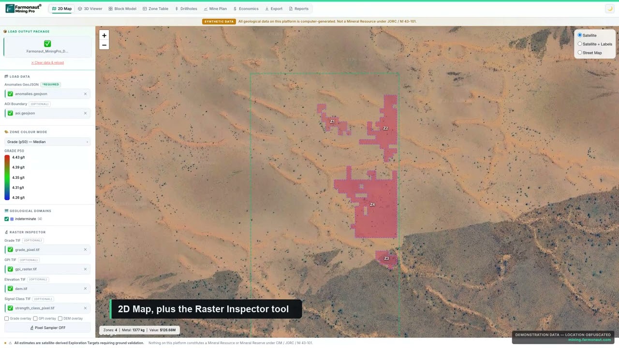This screenshot has width=619, height=348.
Task: Remove the strength_class_pixel.tif file
Action: click(x=85, y=308)
